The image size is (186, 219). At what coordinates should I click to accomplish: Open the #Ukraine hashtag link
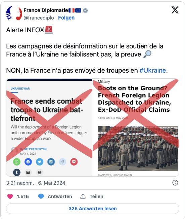coord(152,70)
